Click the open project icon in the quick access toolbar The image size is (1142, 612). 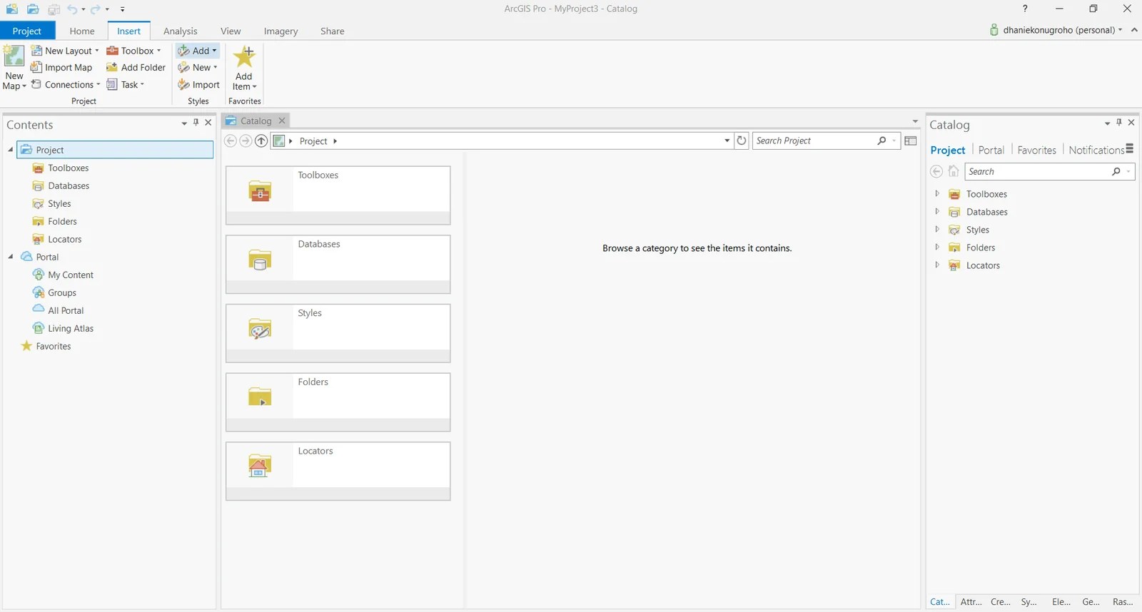click(x=33, y=9)
